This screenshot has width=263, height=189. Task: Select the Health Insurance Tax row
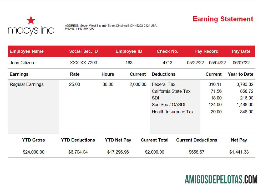pos(173,112)
